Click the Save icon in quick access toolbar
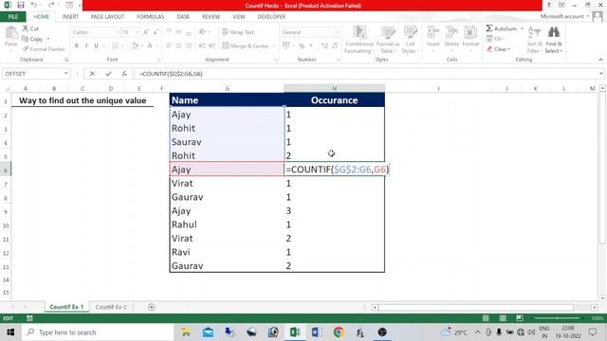The height and width of the screenshot is (341, 607). click(x=21, y=5)
